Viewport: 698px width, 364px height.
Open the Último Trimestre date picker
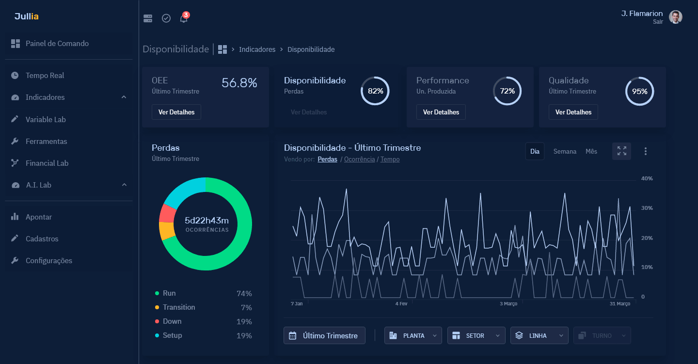pyautogui.click(x=324, y=335)
